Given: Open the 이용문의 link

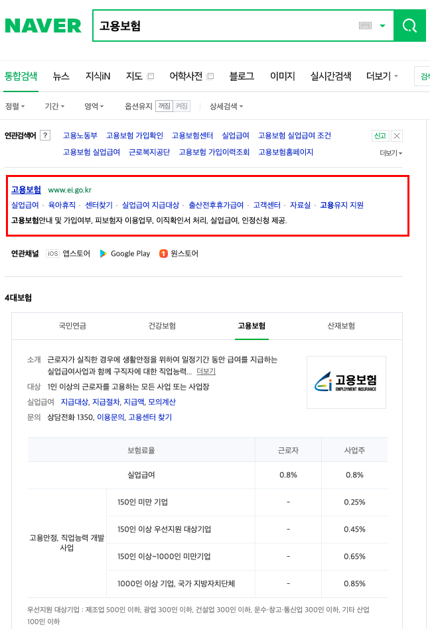Looking at the screenshot, I should pos(110,417).
